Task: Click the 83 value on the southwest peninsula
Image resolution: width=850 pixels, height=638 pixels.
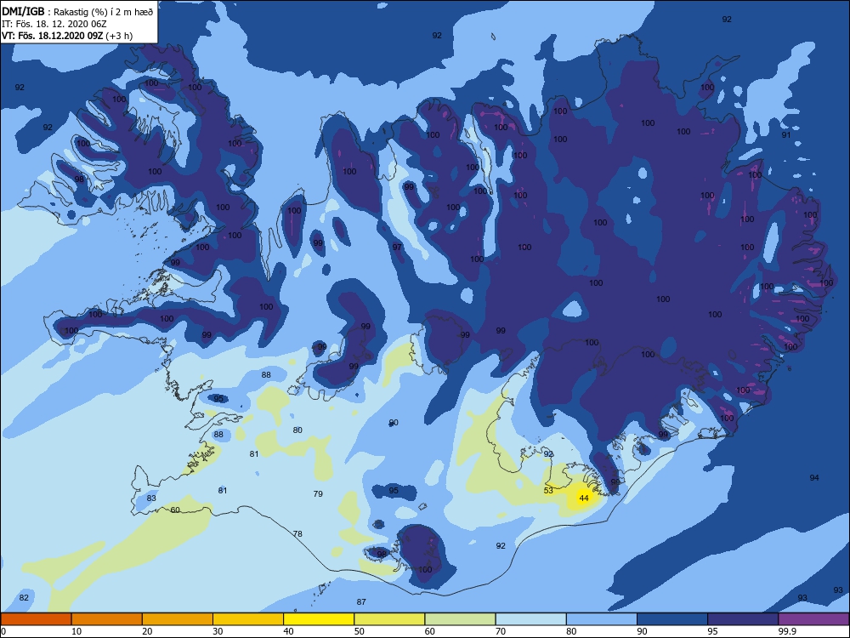Action: click(x=151, y=498)
